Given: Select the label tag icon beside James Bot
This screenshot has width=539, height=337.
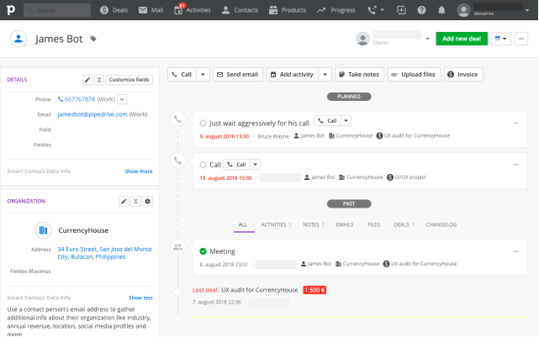Looking at the screenshot, I should (x=93, y=39).
